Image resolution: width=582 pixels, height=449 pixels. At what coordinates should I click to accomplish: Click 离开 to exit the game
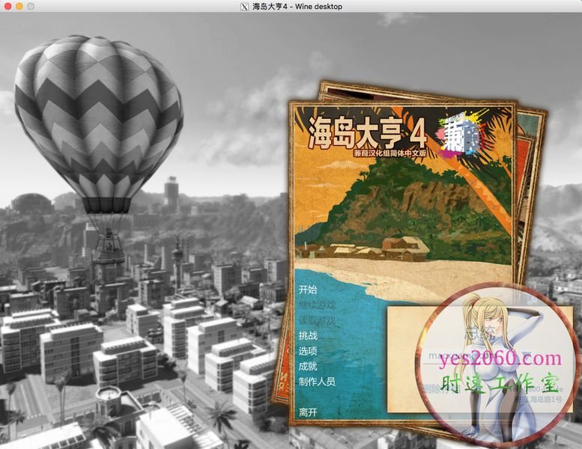tap(308, 412)
